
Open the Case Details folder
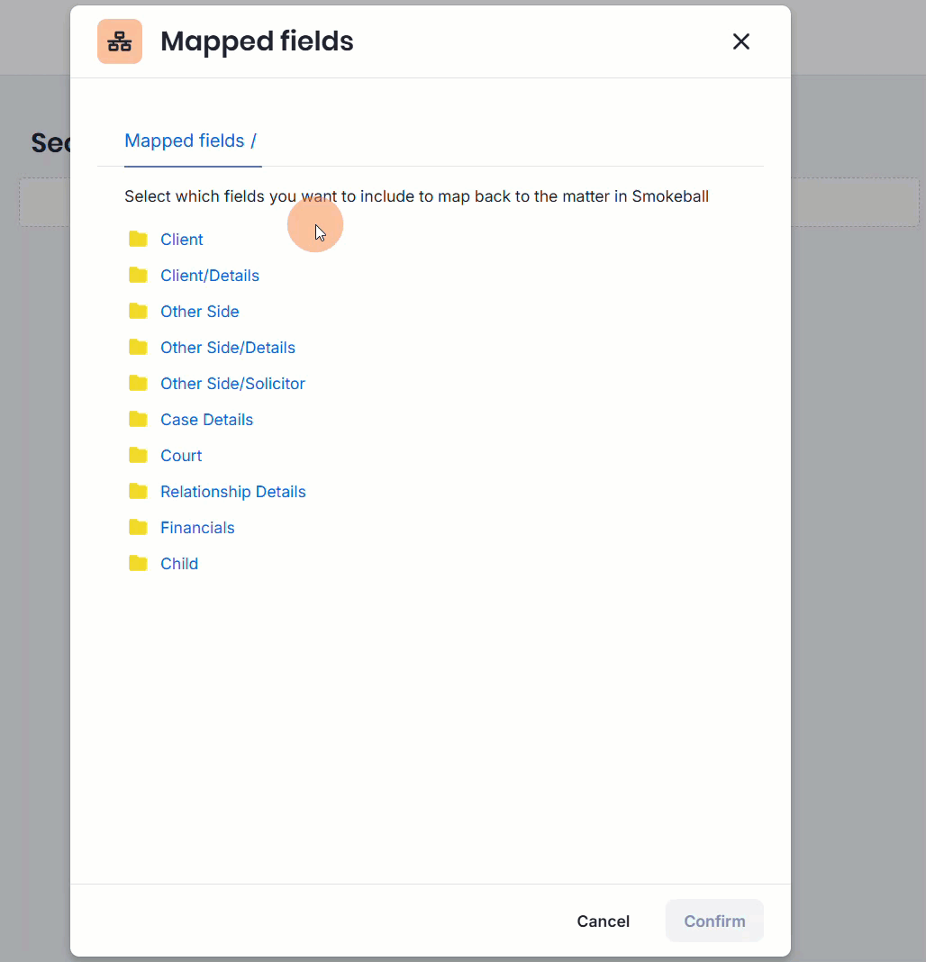206,420
